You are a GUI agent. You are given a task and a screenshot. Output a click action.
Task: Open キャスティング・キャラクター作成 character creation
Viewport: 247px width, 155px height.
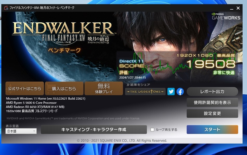click(94, 130)
